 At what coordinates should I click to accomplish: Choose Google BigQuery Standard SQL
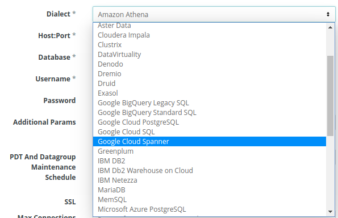pos(210,112)
